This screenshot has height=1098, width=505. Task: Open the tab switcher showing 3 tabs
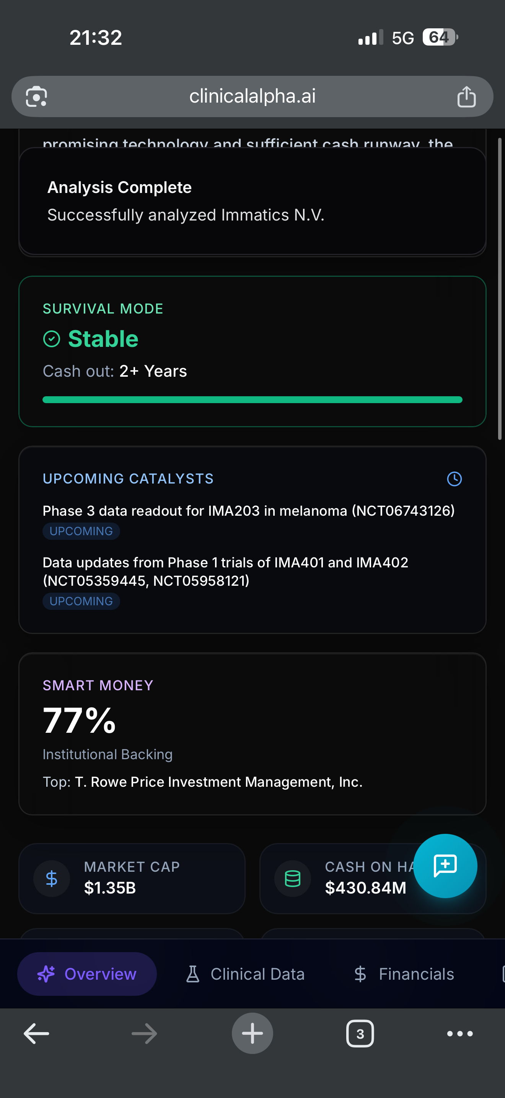pyautogui.click(x=360, y=1033)
